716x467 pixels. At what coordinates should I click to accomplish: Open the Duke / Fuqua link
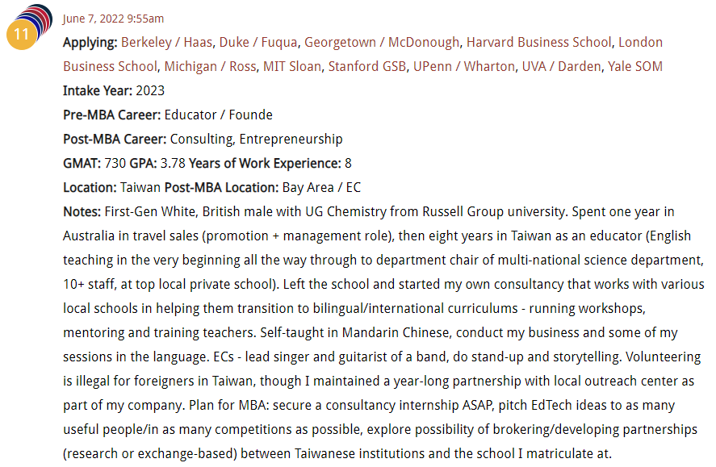[258, 43]
